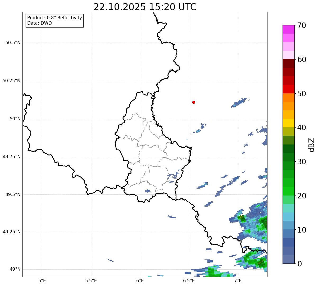This screenshot has height=286, width=318.
Task: Click the "Product: 0.8° Reflectivity" label
Action: (55, 18)
